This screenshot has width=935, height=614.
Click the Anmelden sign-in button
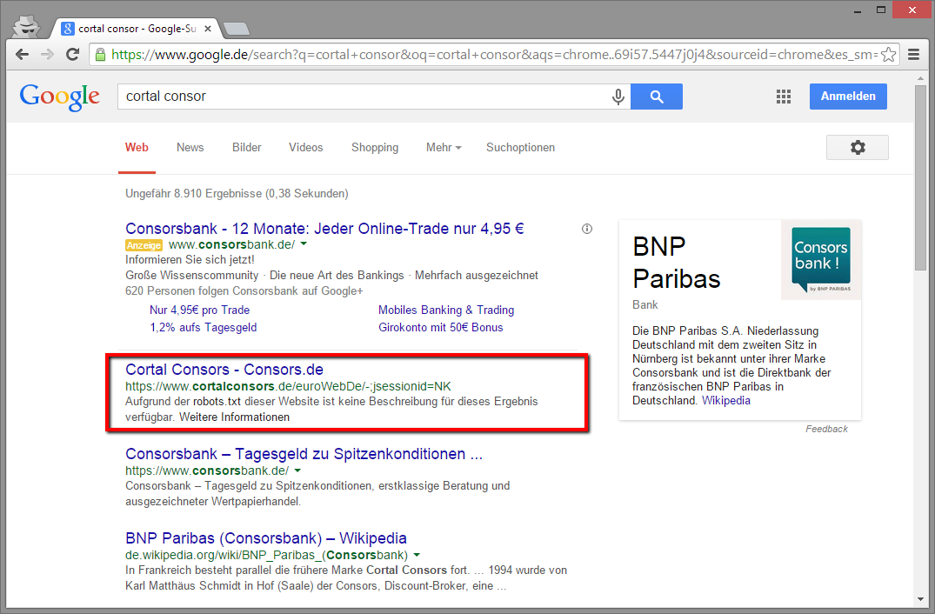[x=847, y=97]
